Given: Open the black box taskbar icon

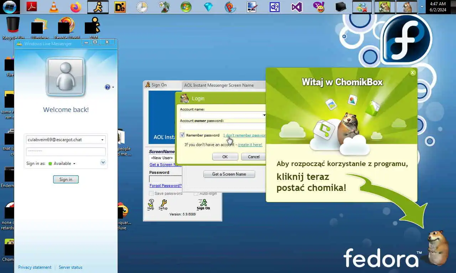Looking at the screenshot, I should tap(341, 7).
